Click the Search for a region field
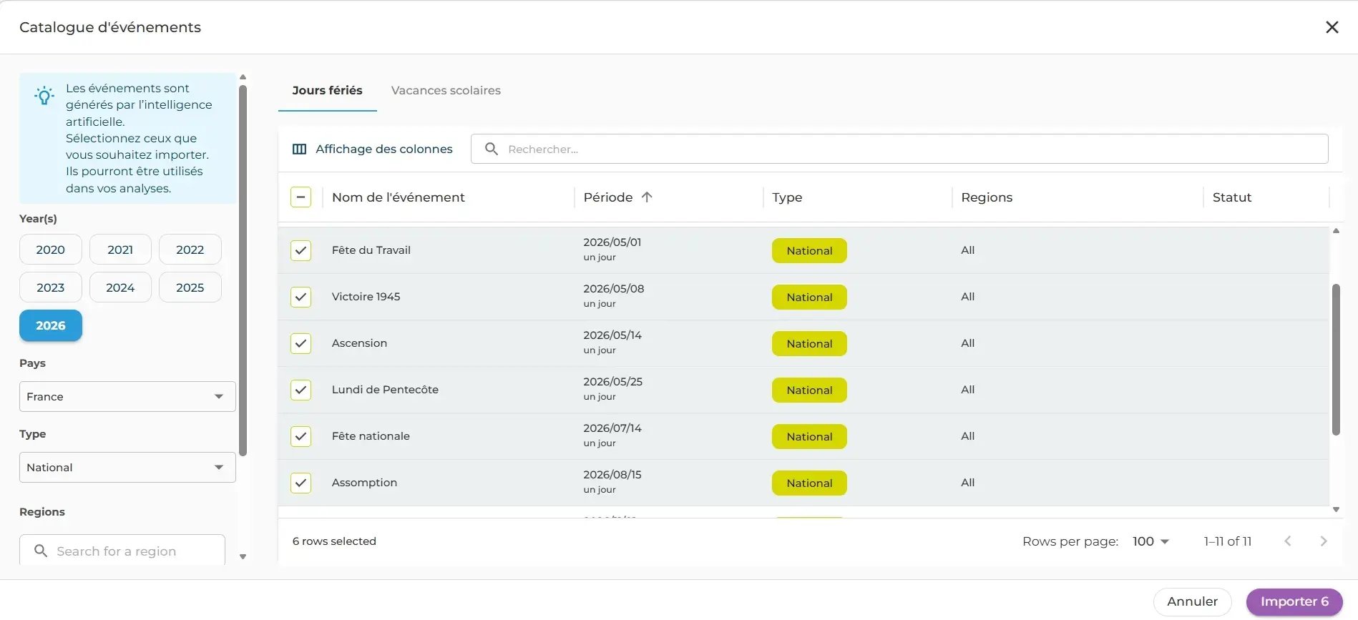The image size is (1358, 620). coord(122,551)
